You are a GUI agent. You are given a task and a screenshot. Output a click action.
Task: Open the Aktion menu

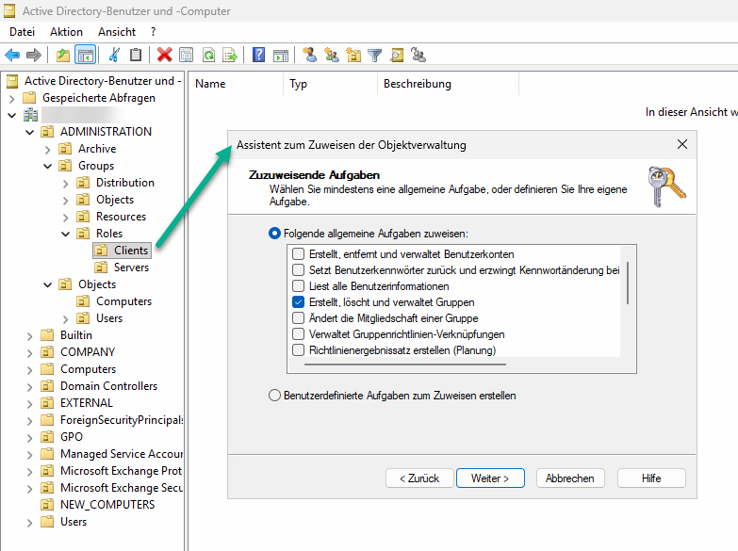[66, 32]
